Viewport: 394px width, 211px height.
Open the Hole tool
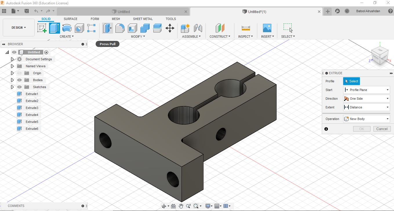(x=79, y=28)
